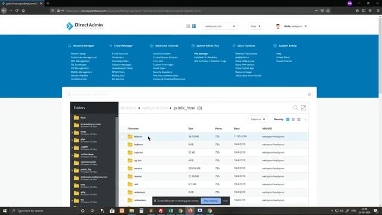Go to domains in the breadcrumb path
This screenshot has height=215, width=382.
[129, 108]
